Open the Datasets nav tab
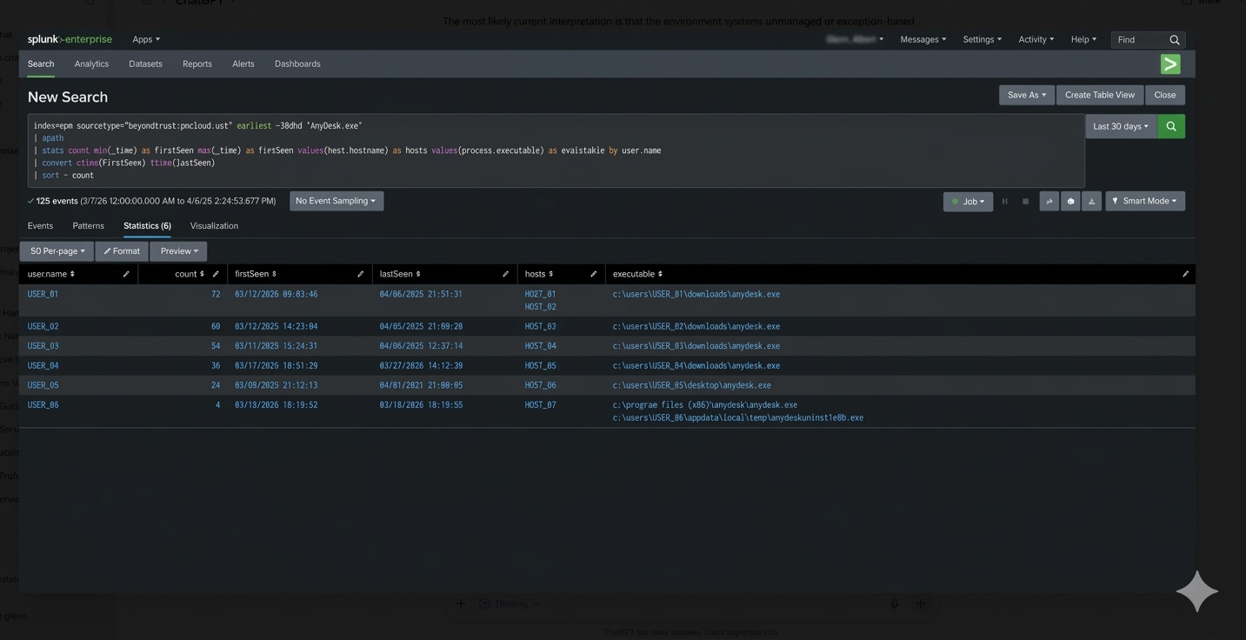The width and height of the screenshot is (1246, 640). 145,63
